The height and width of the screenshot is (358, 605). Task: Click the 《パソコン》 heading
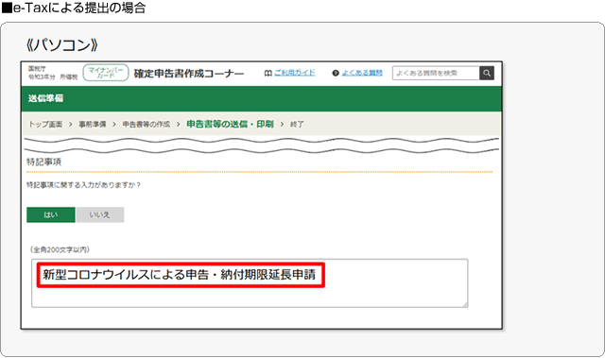click(62, 45)
